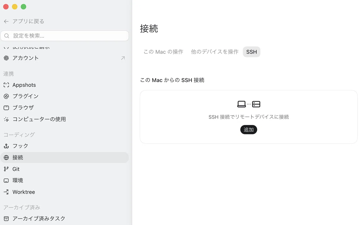The width and height of the screenshot is (364, 225).
Task: Open プラグイン settings
Action: click(65, 96)
